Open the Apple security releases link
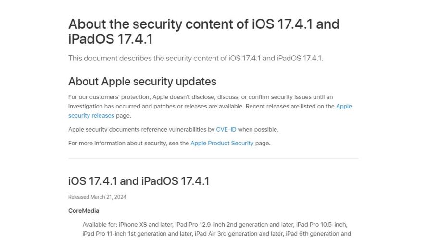 pos(344,106)
